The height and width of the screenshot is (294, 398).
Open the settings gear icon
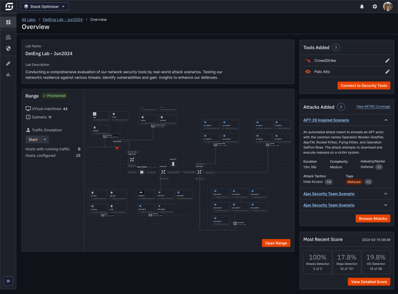coord(375,7)
